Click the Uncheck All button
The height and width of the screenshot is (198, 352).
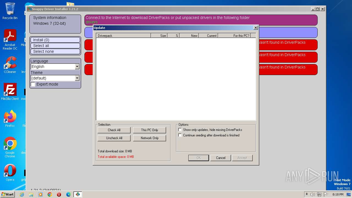point(114,138)
